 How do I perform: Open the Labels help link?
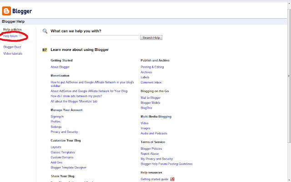pyautogui.click(x=145, y=77)
